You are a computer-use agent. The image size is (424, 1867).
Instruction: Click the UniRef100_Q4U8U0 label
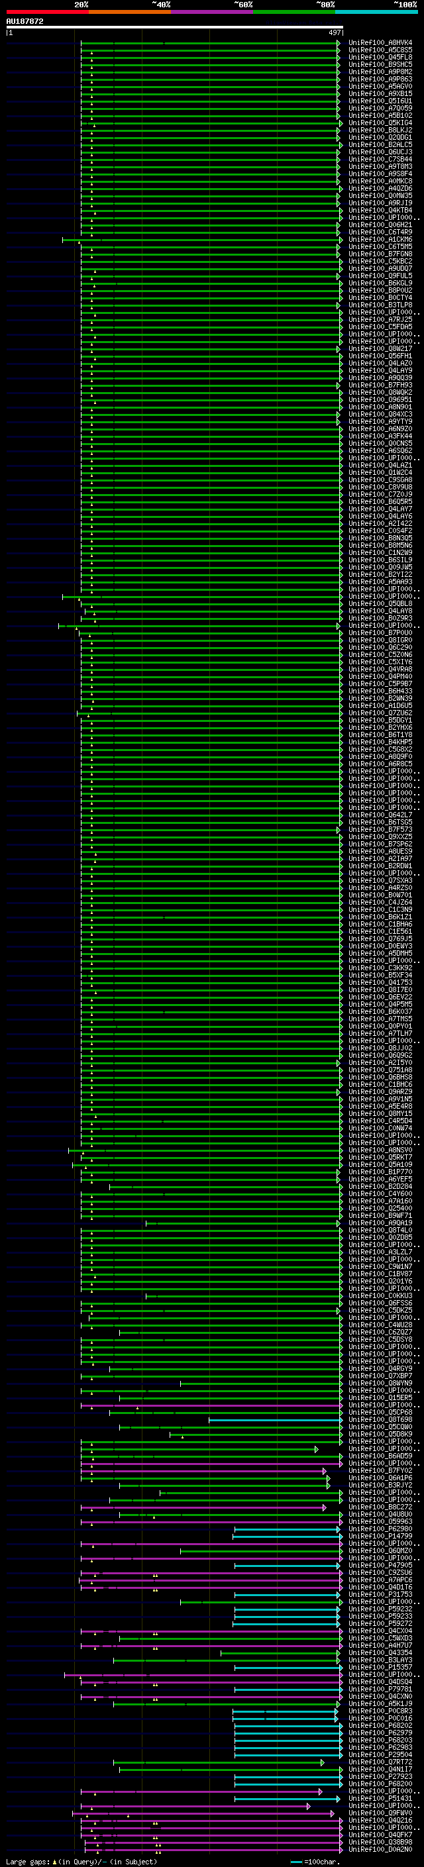[x=380, y=1515]
